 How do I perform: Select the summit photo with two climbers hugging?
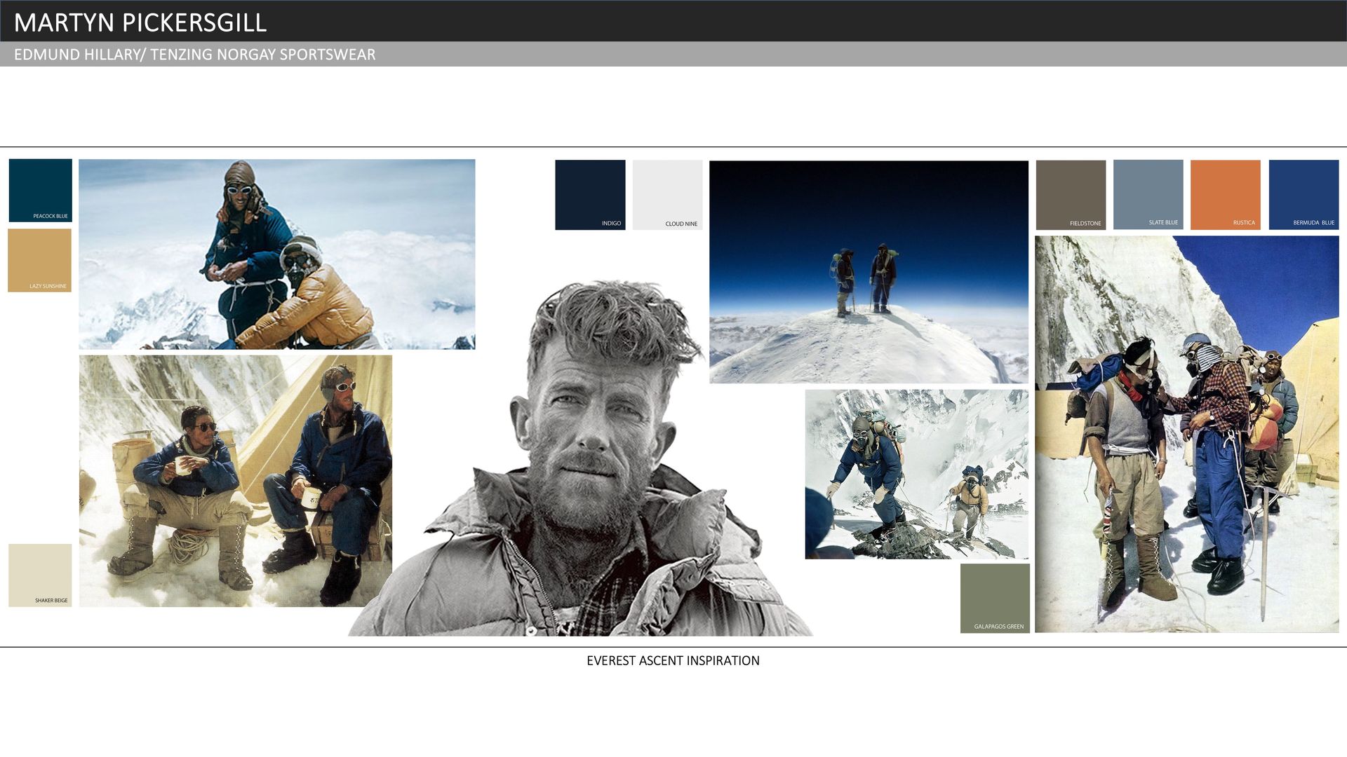[x=276, y=254]
